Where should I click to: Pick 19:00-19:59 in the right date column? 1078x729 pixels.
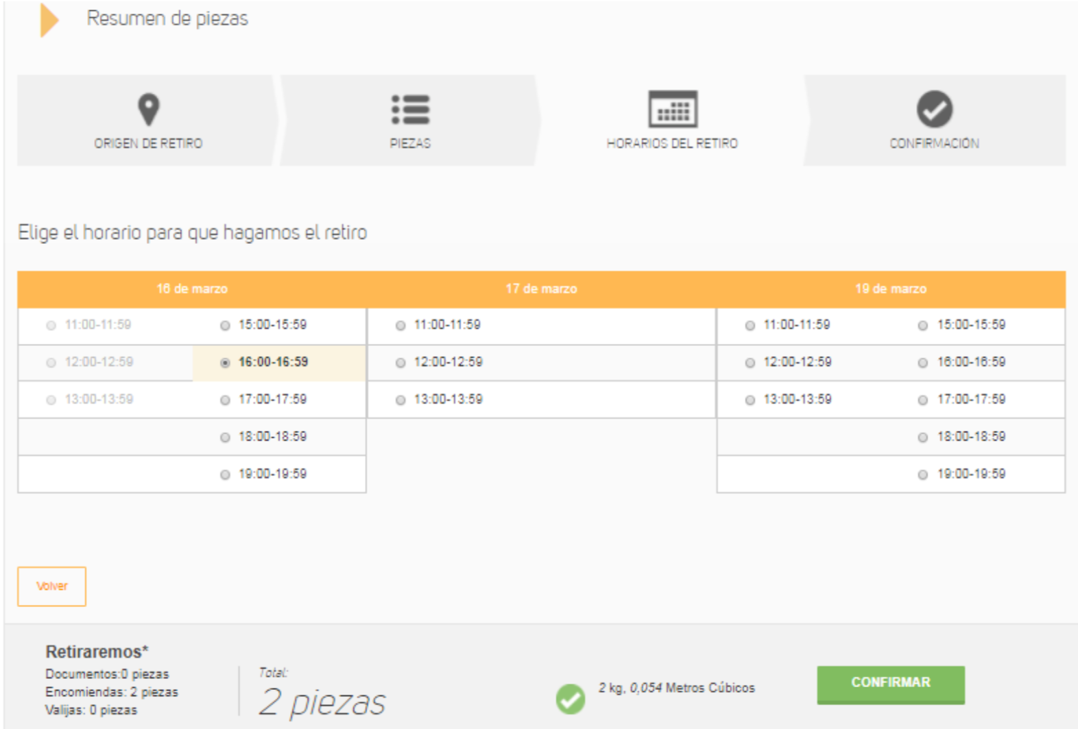click(x=922, y=475)
